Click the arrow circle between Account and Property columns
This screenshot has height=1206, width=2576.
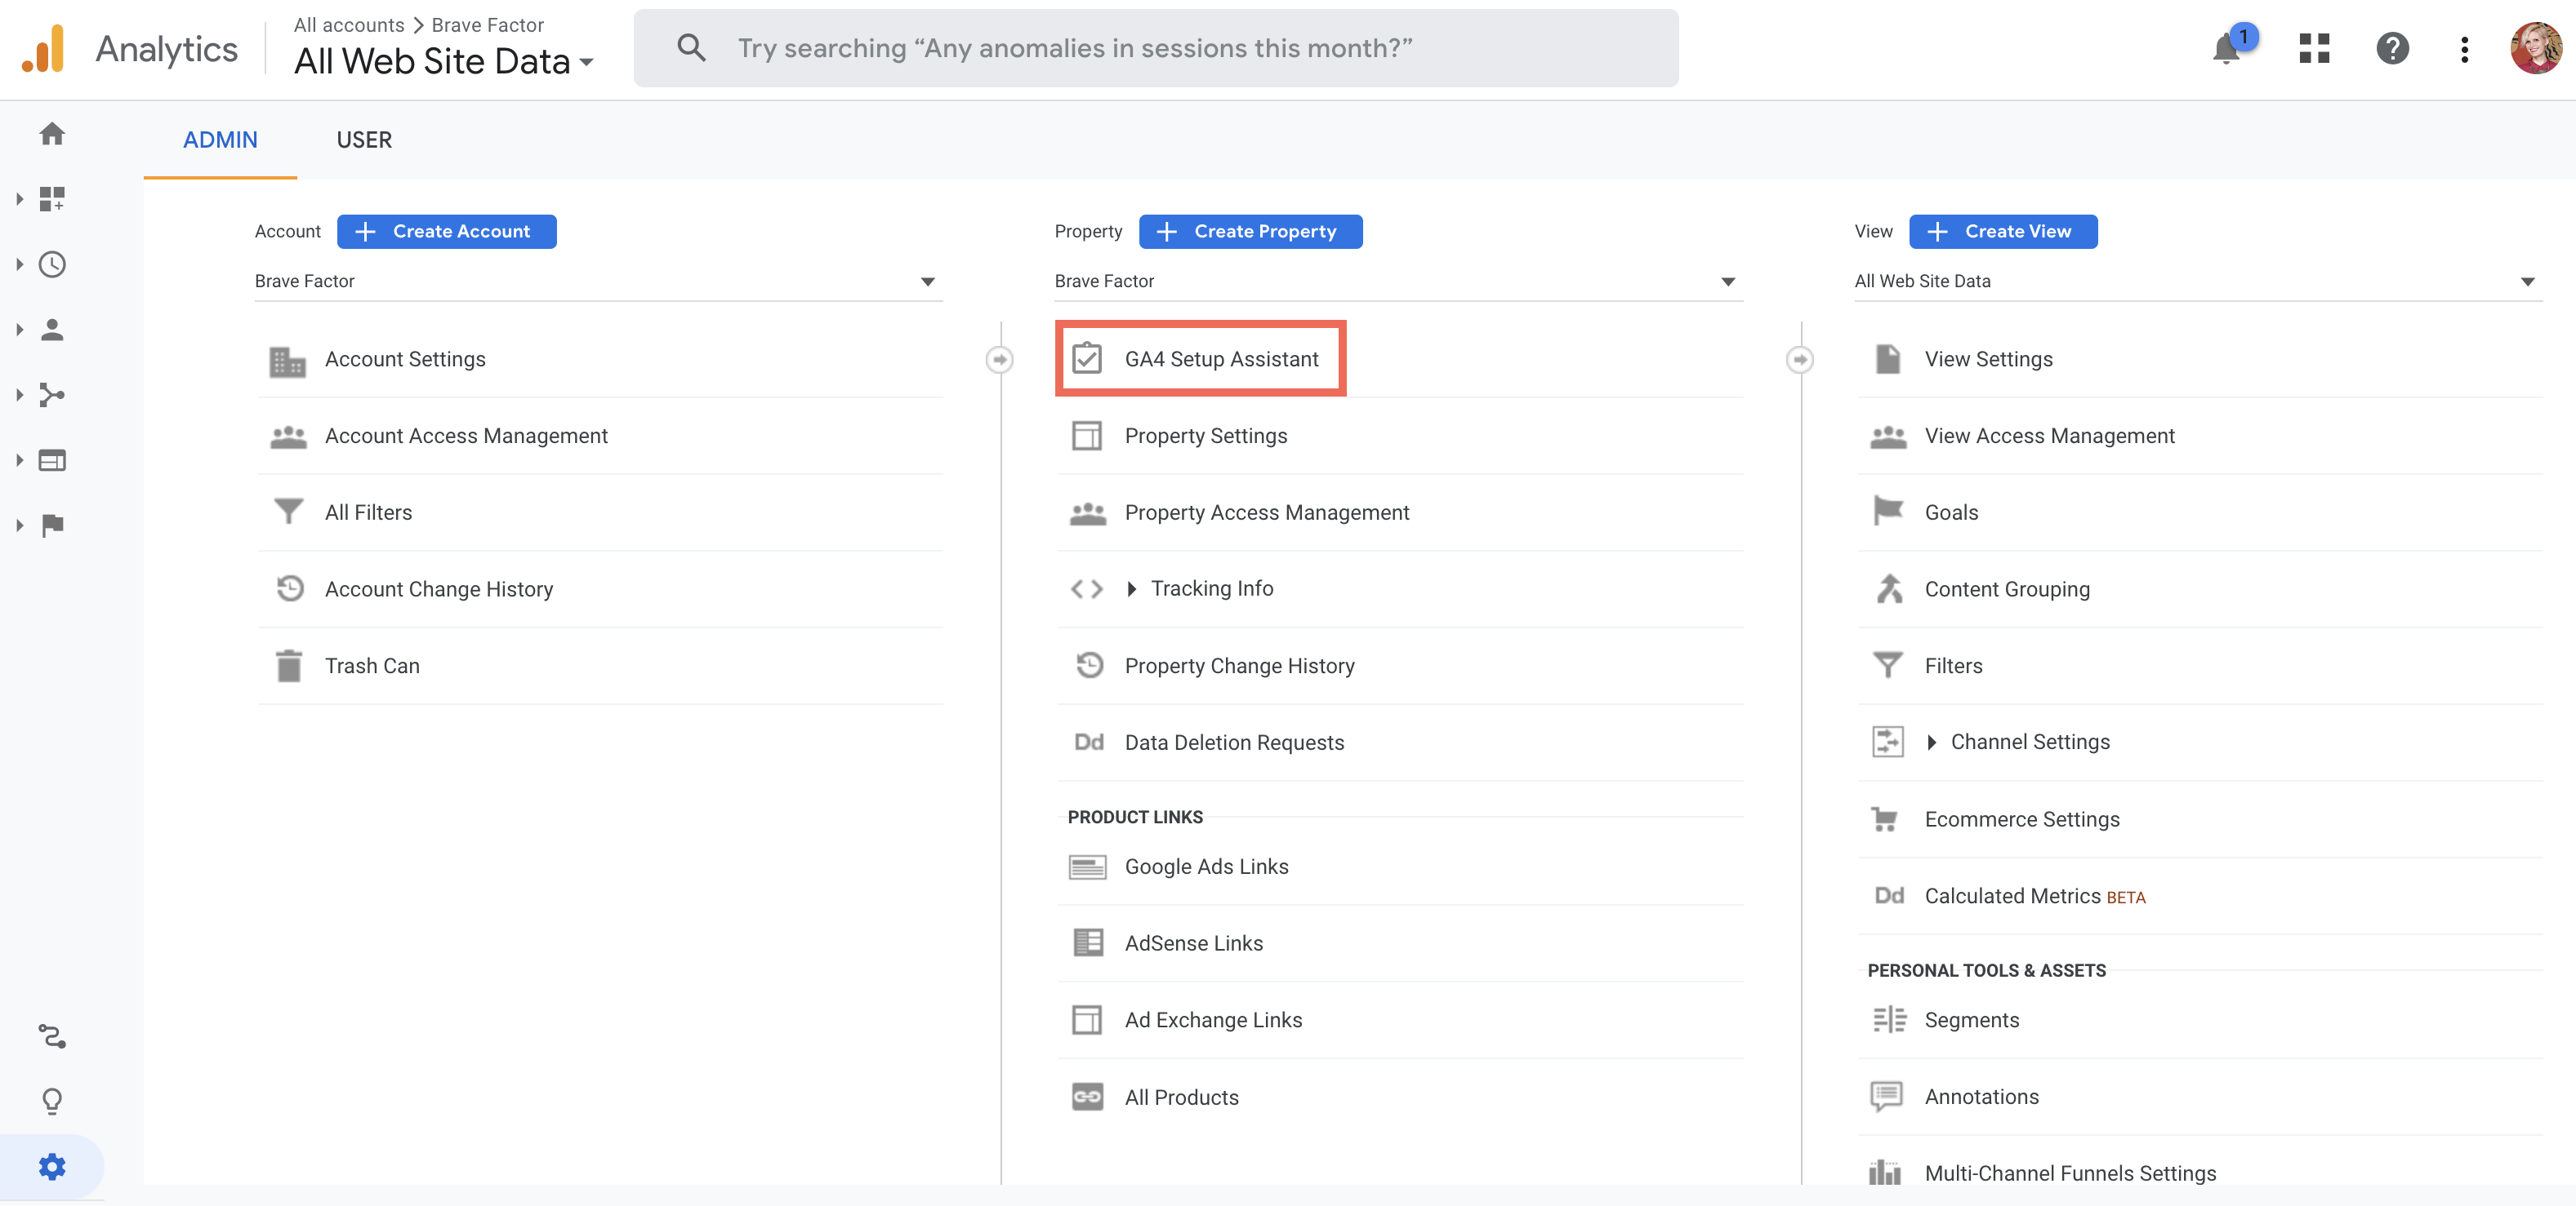click(999, 359)
